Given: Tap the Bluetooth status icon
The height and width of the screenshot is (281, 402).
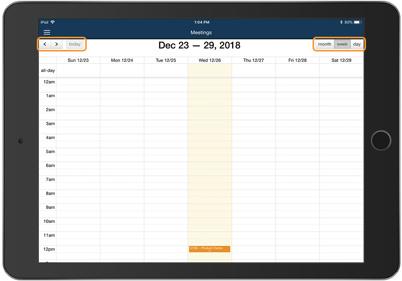Looking at the screenshot, I should 341,22.
